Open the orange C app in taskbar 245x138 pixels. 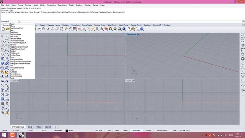tap(12, 135)
